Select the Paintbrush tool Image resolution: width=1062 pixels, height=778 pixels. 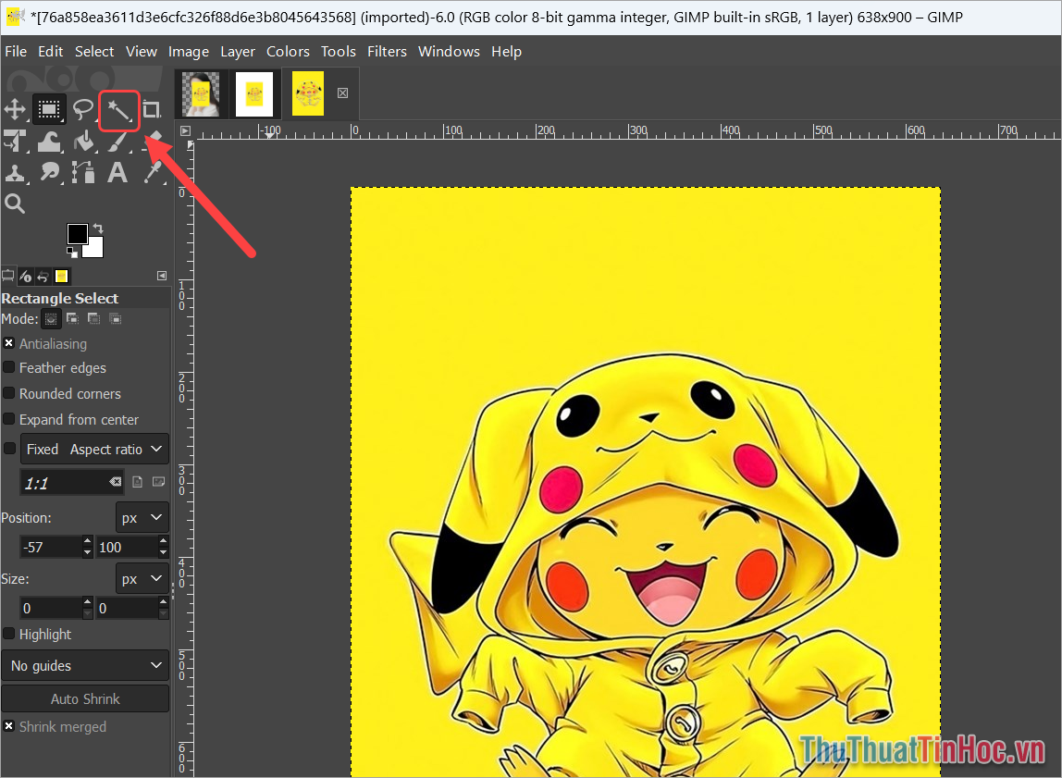click(117, 142)
